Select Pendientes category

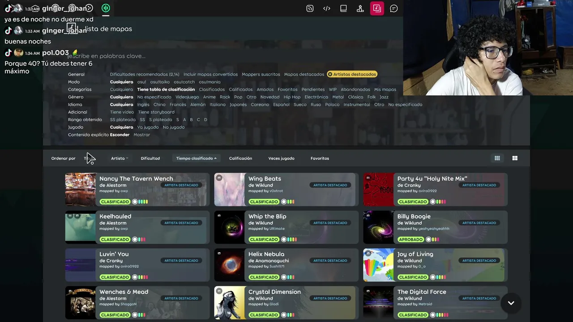tap(313, 89)
